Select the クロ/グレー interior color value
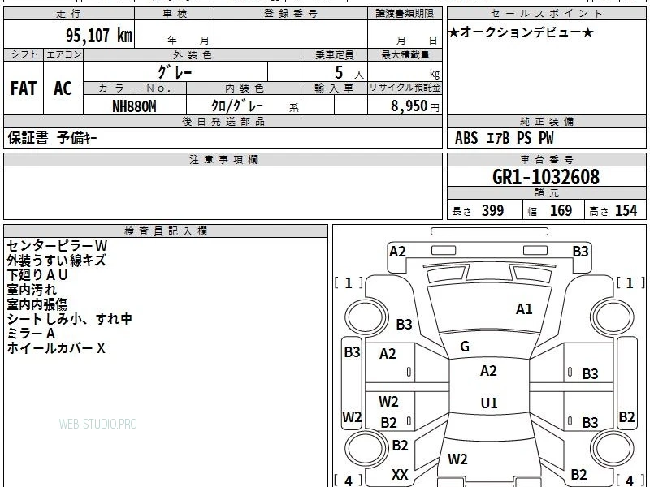 click(x=237, y=106)
